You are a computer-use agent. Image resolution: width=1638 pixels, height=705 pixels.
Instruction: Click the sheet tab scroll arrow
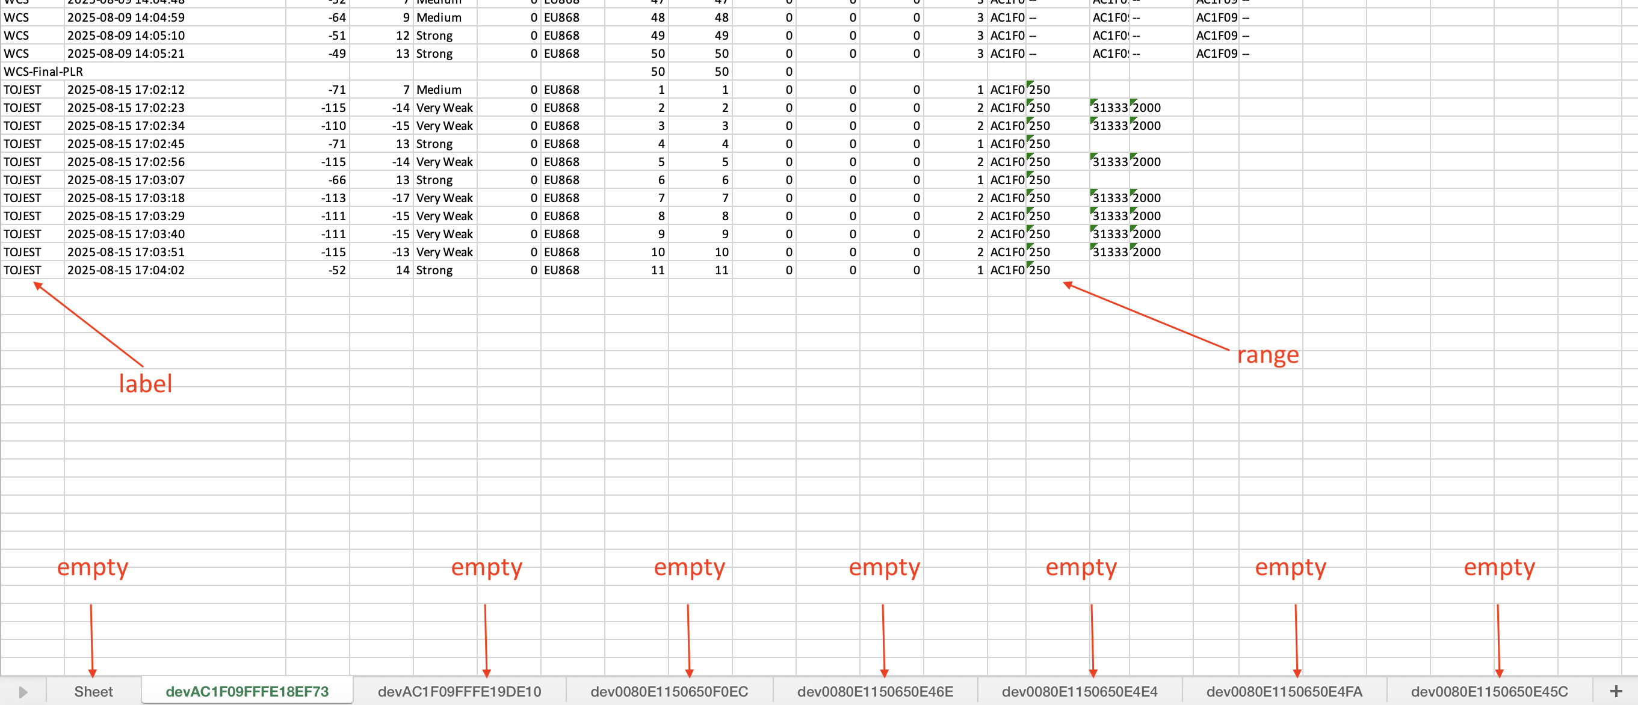coord(23,692)
